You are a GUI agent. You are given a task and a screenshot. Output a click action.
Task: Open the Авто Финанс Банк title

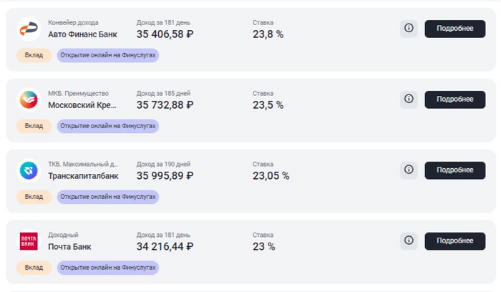[x=82, y=34]
